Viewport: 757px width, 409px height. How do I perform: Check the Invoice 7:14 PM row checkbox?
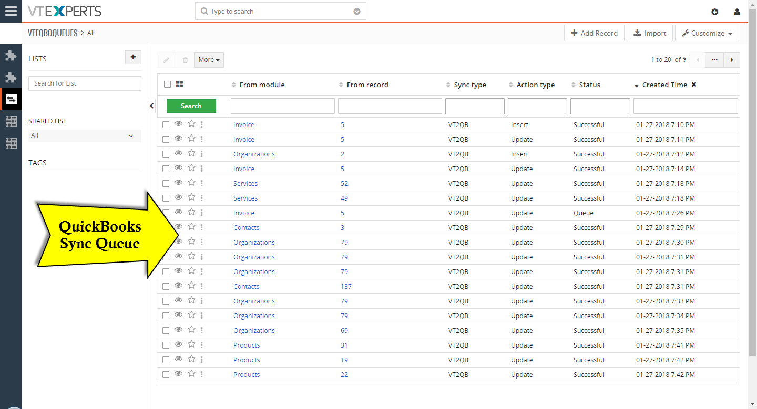166,169
